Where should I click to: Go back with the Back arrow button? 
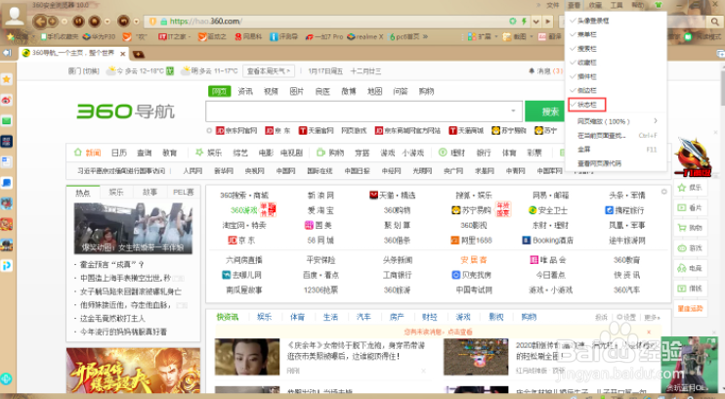(40, 22)
